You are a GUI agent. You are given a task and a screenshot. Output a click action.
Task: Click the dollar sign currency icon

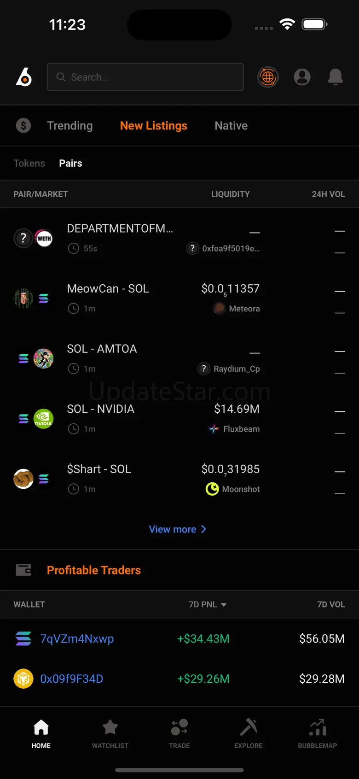click(x=23, y=125)
